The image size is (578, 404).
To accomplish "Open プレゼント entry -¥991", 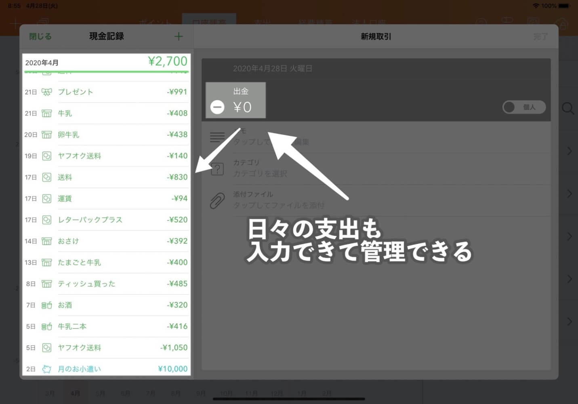I will (106, 92).
